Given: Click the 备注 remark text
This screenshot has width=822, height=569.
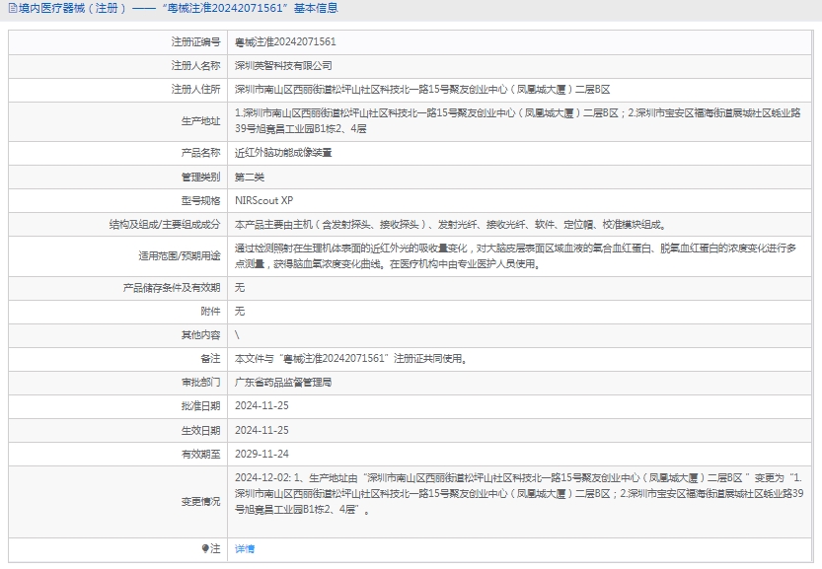Looking at the screenshot, I should [350, 358].
